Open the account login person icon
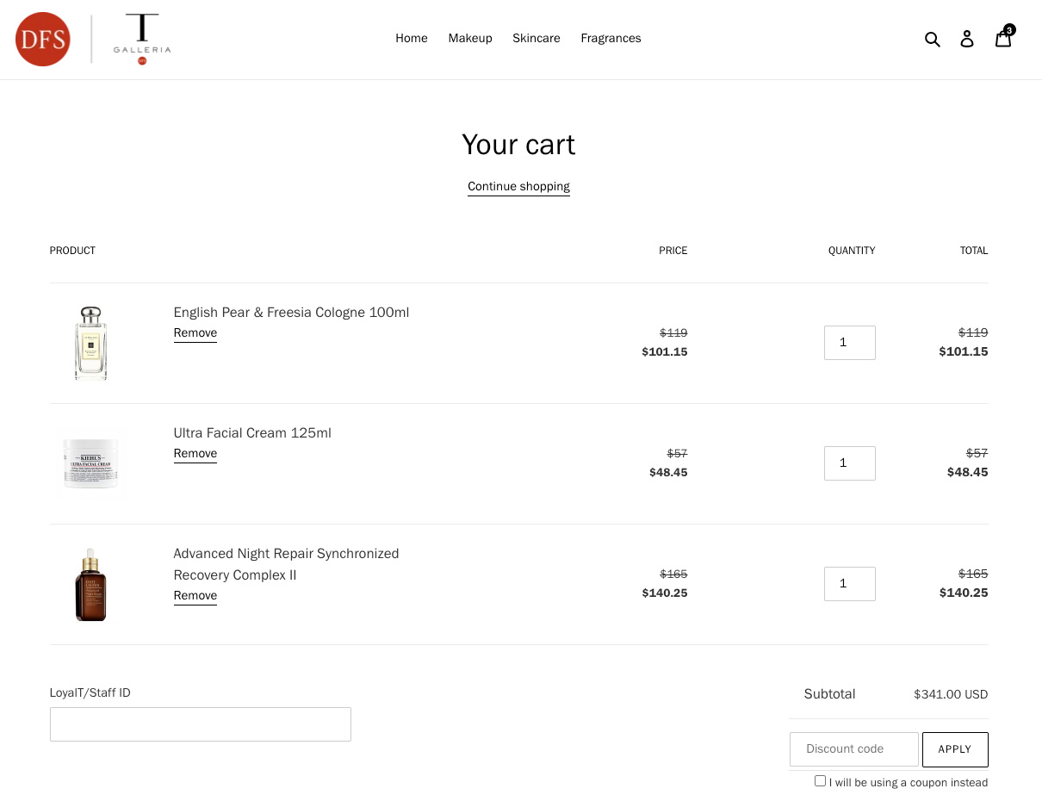 [967, 39]
